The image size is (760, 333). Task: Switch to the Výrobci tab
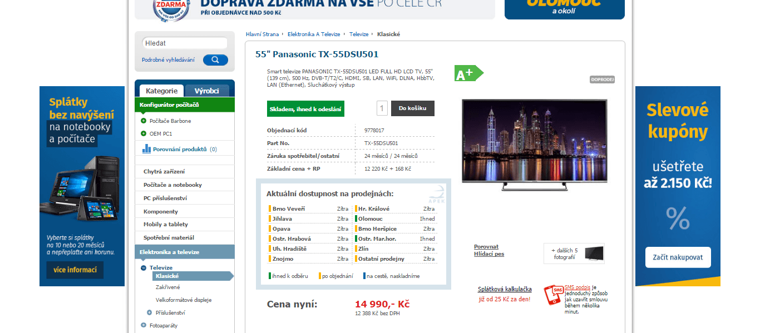(x=206, y=91)
